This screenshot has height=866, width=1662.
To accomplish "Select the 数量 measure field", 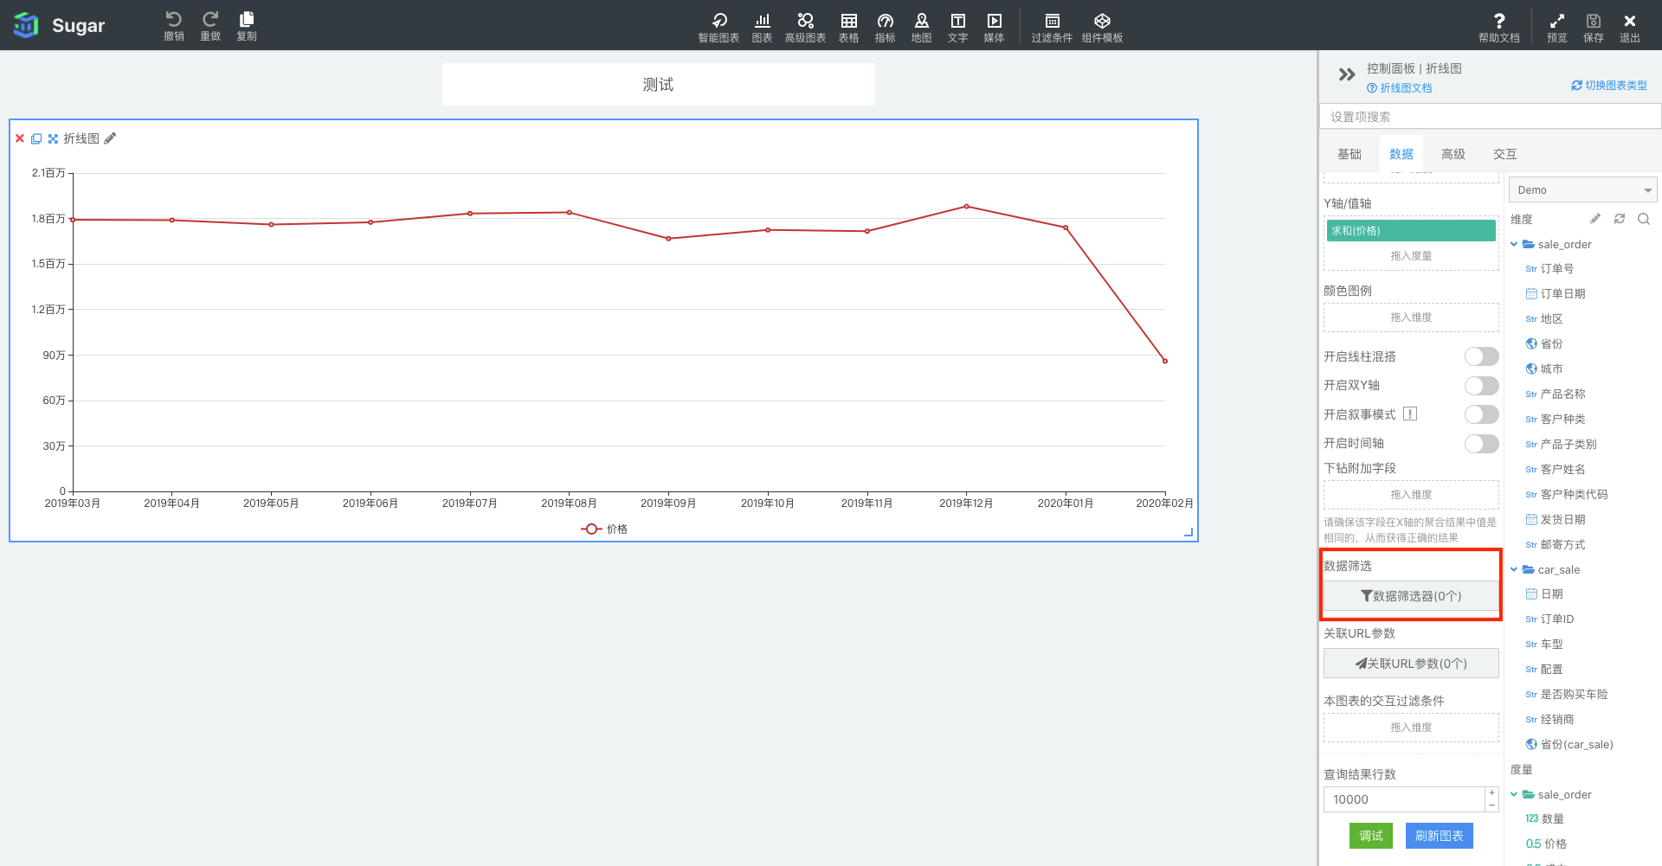I will (1544, 819).
